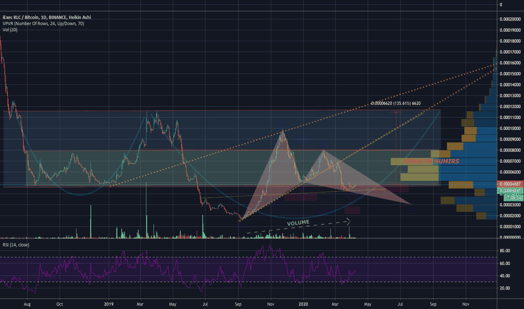Click the 0.00019000 price axis label
524x309 pixels.
click(x=510, y=30)
